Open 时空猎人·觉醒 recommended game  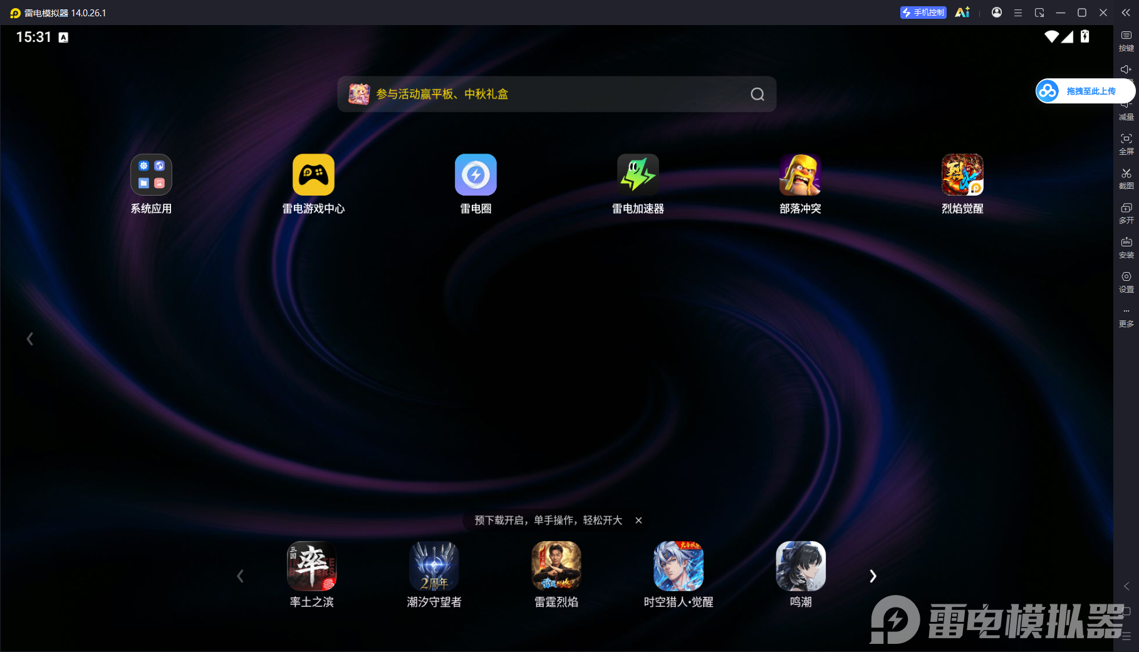point(679,566)
